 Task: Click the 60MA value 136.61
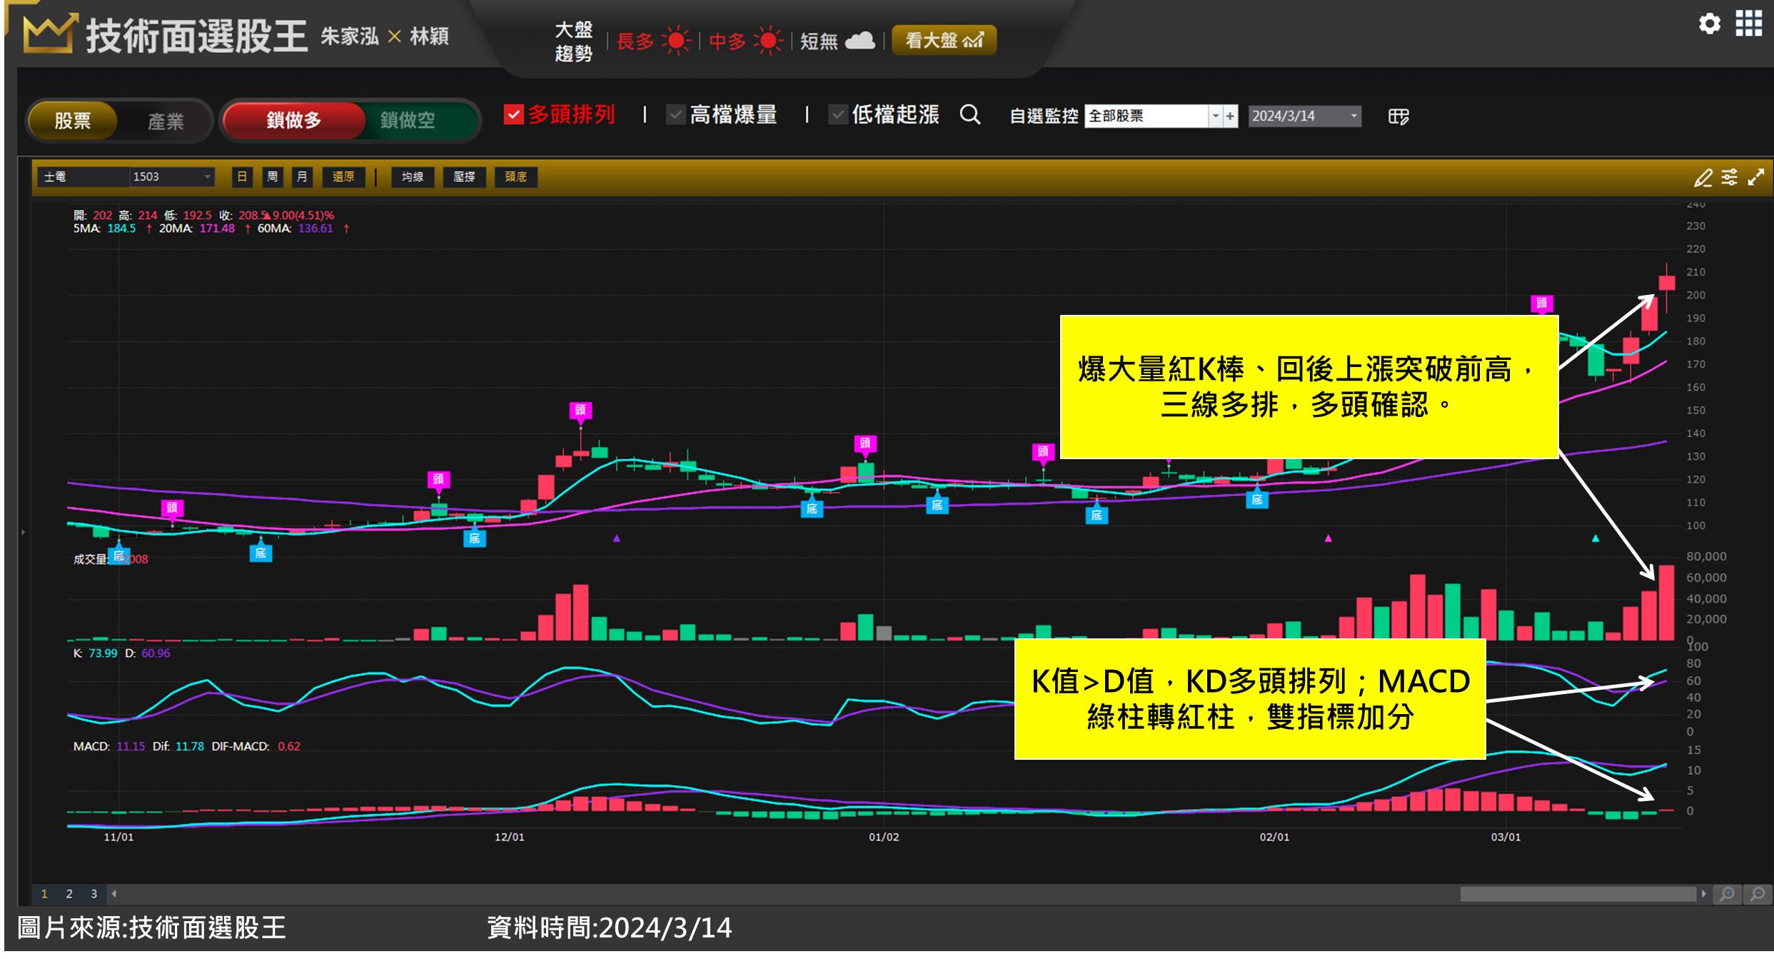(x=316, y=229)
